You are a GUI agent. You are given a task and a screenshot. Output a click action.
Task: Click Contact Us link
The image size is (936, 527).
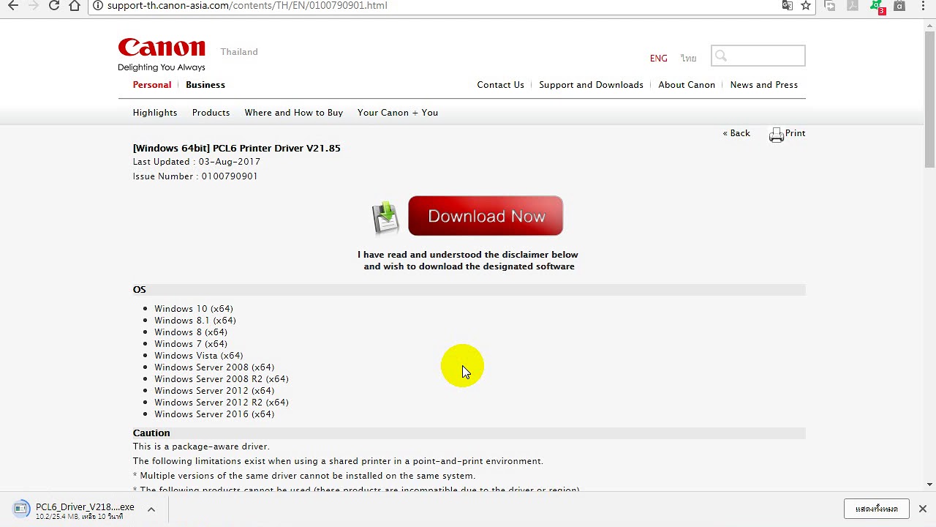(x=501, y=85)
